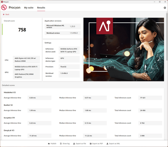168x147 pixels.
Task: Click the Settings panel heading
Action: point(48,43)
